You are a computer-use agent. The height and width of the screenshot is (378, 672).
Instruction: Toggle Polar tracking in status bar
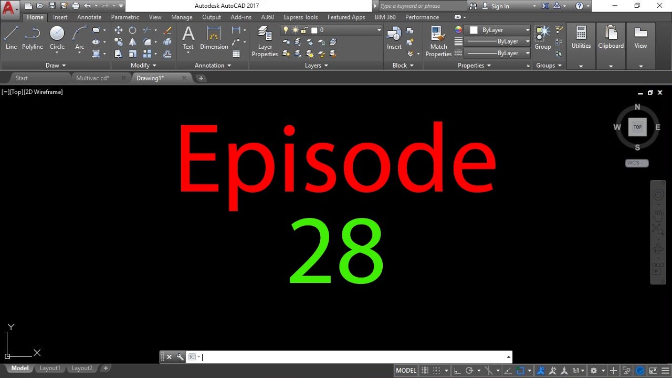[x=470, y=371]
